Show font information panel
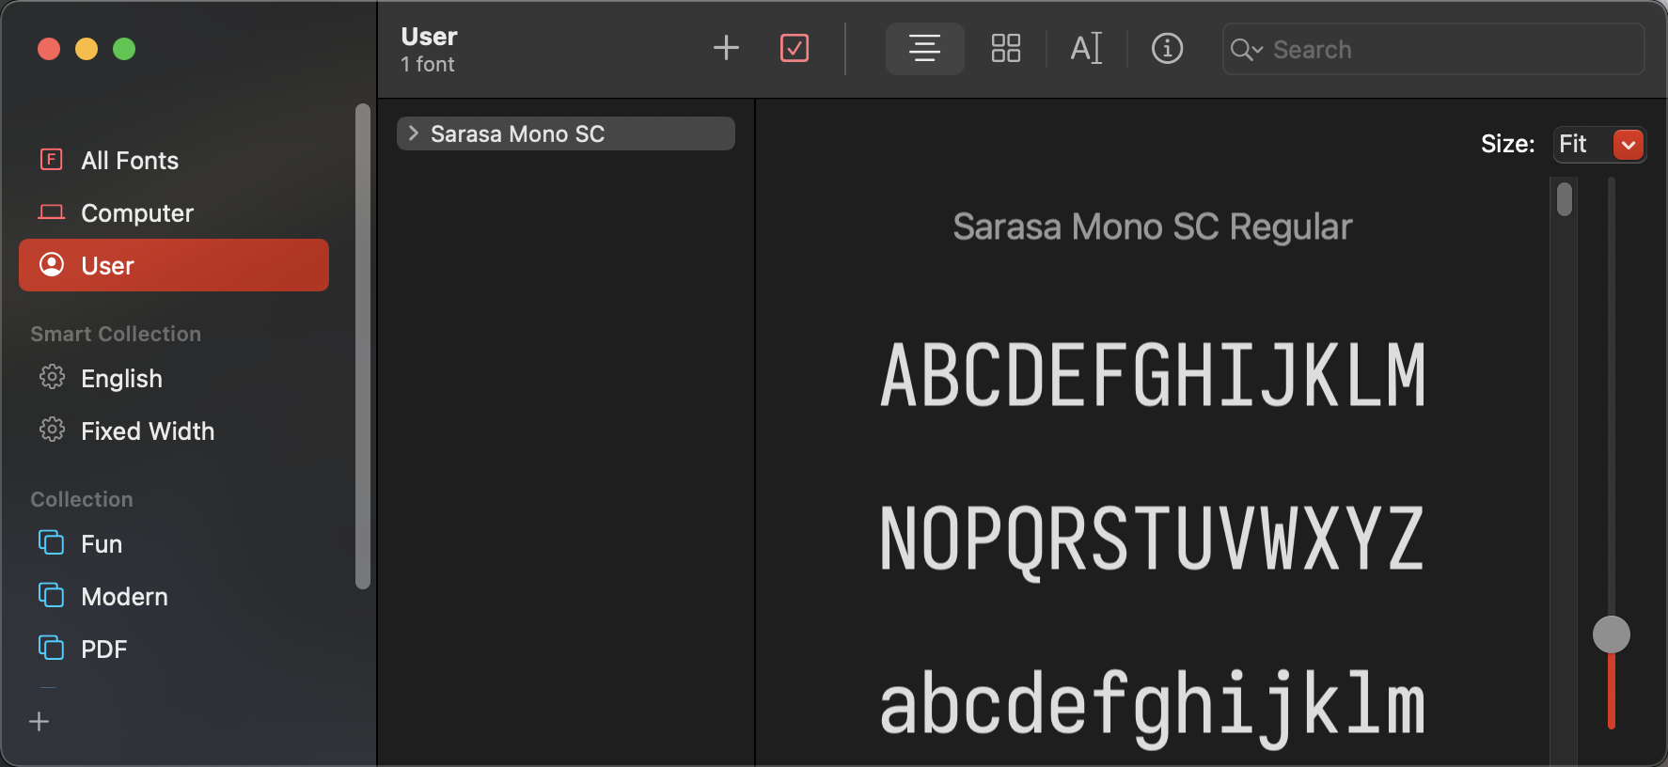Image resolution: width=1668 pixels, height=767 pixels. click(1167, 48)
